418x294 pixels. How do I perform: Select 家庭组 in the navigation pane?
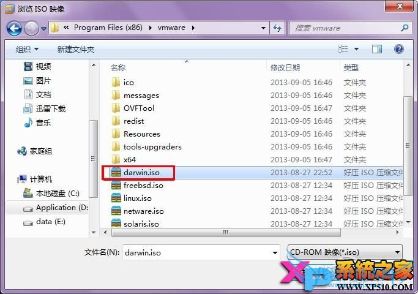(x=35, y=151)
